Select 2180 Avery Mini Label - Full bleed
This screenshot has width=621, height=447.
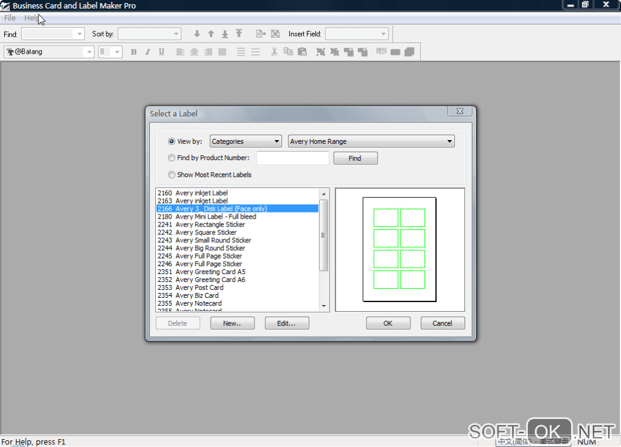pyautogui.click(x=237, y=217)
